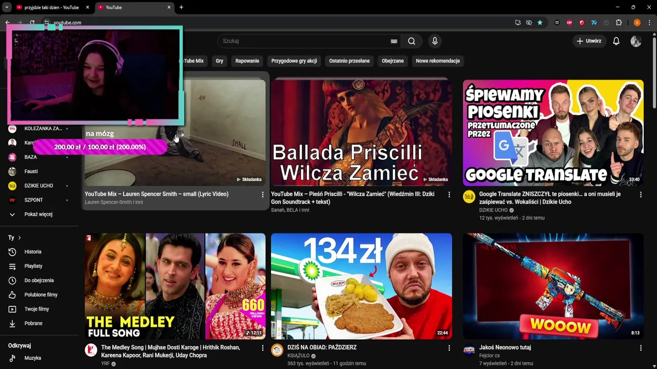Viewport: 657px width, 369px height.
Task: Select the Ostatnio przesłane chip
Action: (349, 60)
